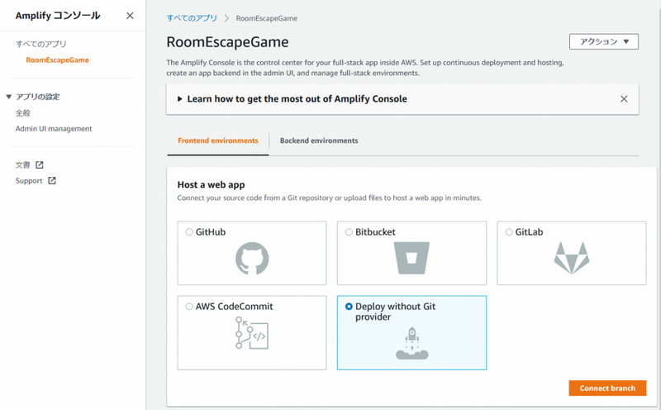Click the Connect branch button
661x410 pixels.
(x=607, y=389)
